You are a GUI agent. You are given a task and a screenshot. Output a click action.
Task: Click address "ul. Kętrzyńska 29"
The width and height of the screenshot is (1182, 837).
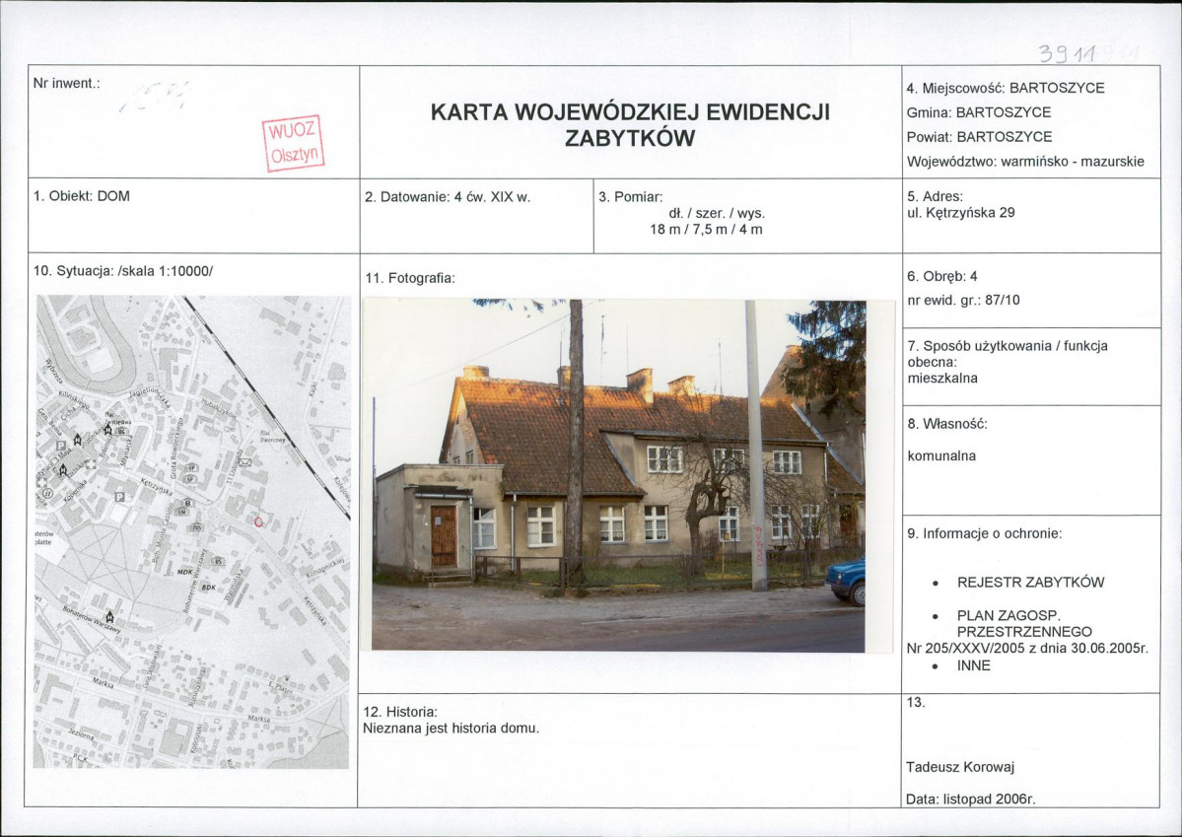pos(961,213)
